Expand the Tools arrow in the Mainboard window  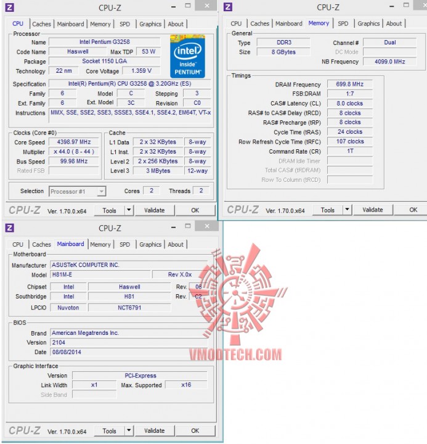[129, 430]
